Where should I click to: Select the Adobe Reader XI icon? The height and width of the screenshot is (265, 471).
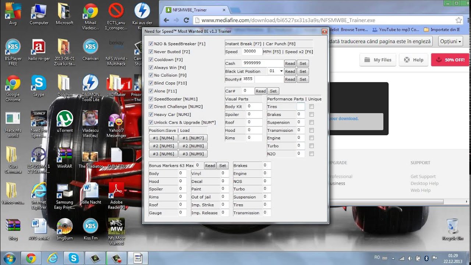116,196
